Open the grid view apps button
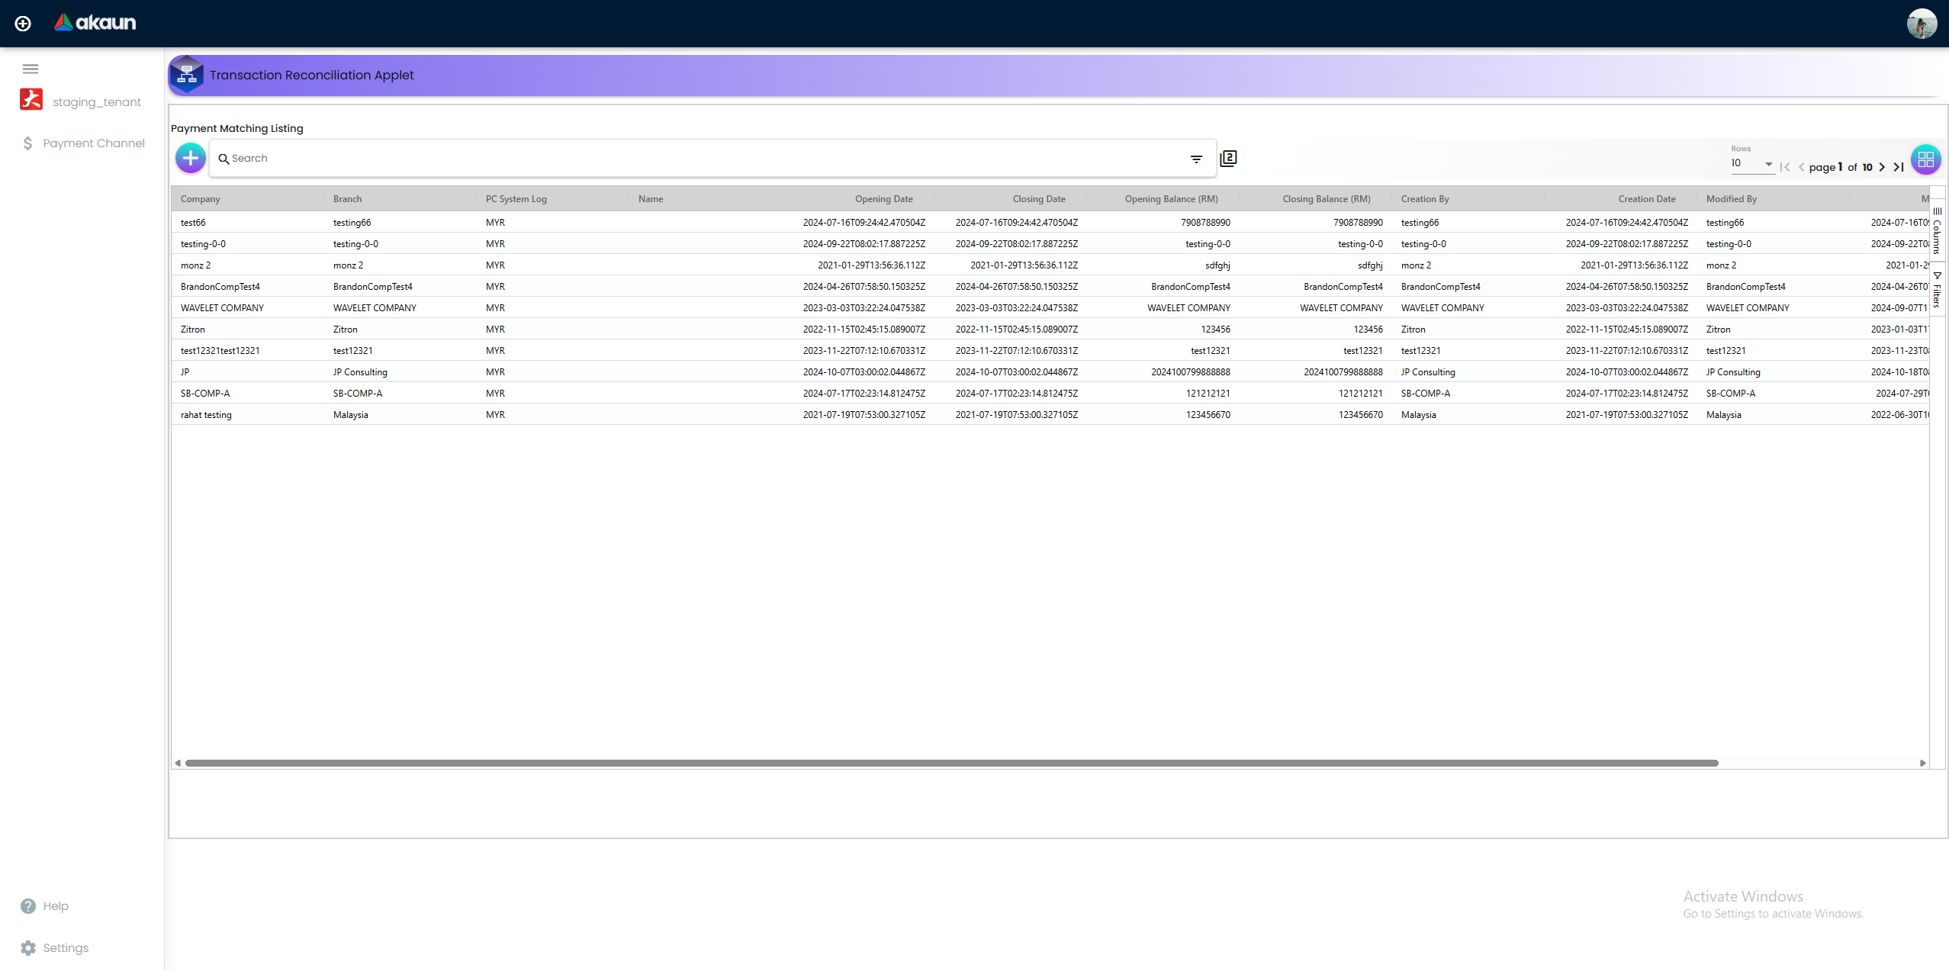The width and height of the screenshot is (1949, 971). (x=1925, y=159)
